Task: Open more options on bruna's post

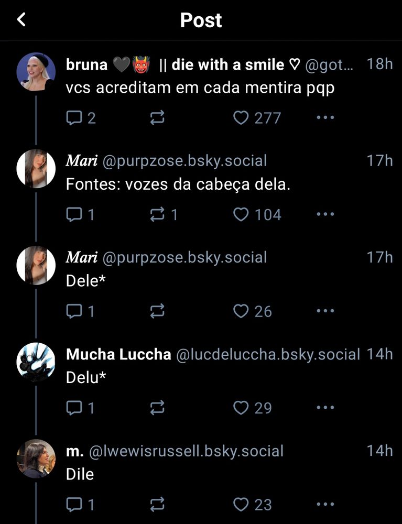Action: click(x=325, y=117)
